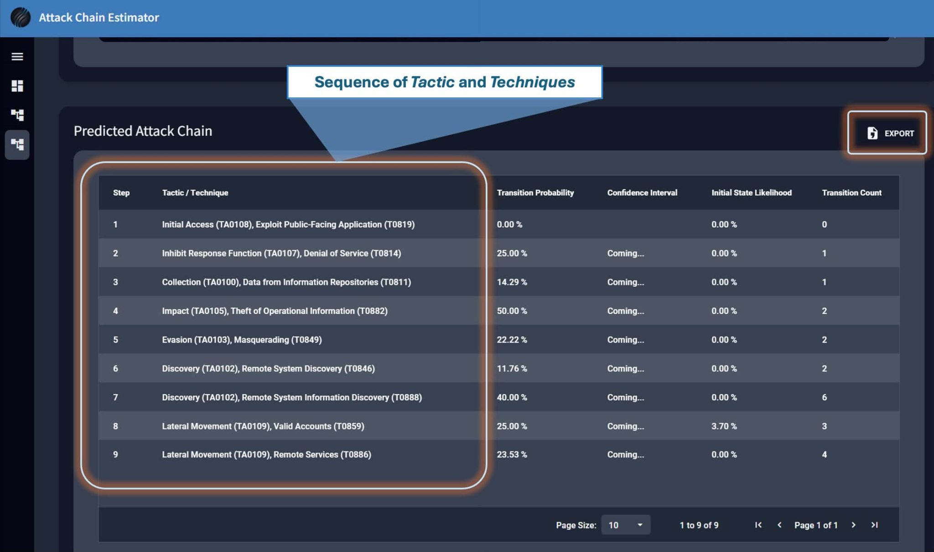The width and height of the screenshot is (934, 552).
Task: Go to next page of table
Action: [x=853, y=525]
